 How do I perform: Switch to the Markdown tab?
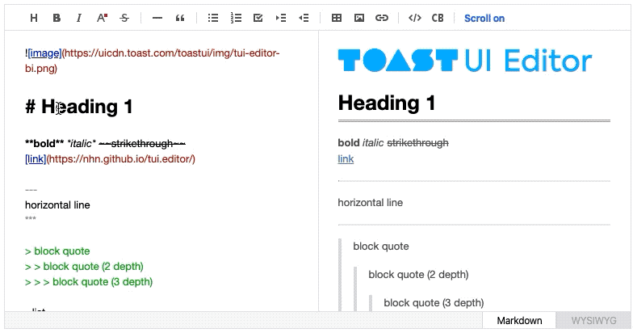[519, 320]
